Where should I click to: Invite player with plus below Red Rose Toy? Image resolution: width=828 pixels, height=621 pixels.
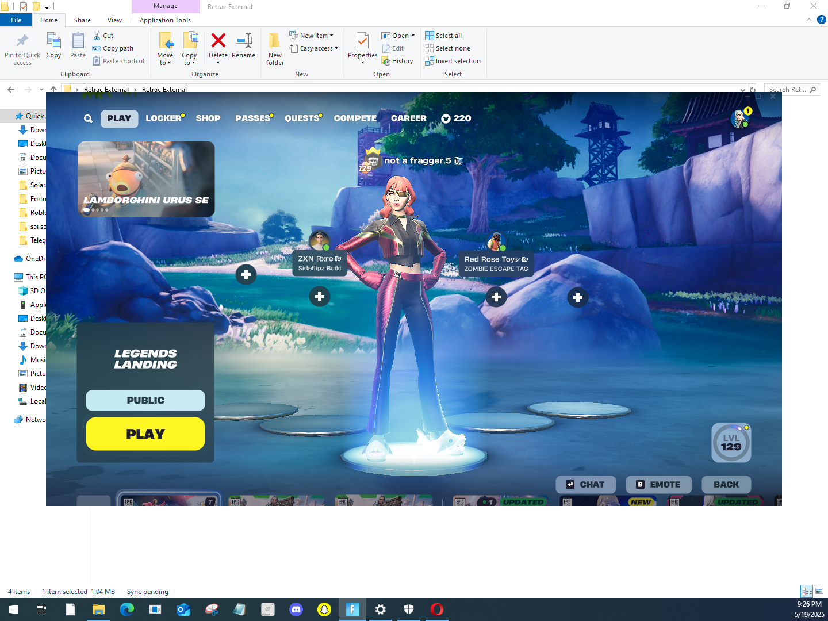496,297
